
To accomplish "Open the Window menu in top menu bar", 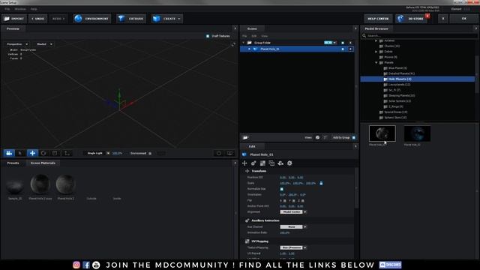I will [x=20, y=9].
